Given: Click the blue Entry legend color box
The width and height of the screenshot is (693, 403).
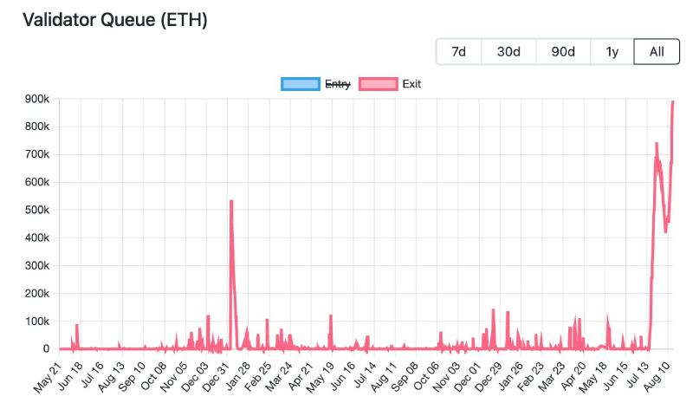Looking at the screenshot, I should [x=300, y=84].
